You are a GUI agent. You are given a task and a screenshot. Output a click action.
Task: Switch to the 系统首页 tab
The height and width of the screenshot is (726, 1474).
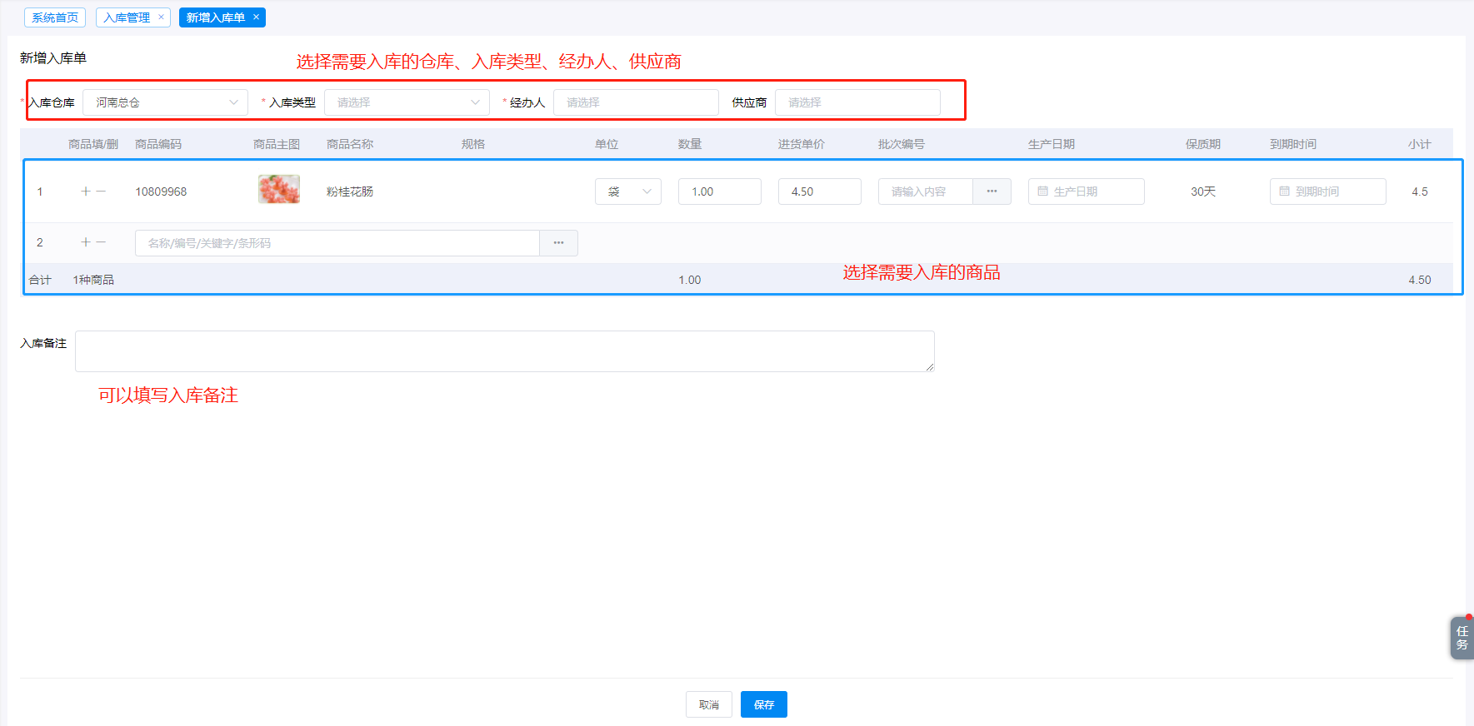pos(55,17)
